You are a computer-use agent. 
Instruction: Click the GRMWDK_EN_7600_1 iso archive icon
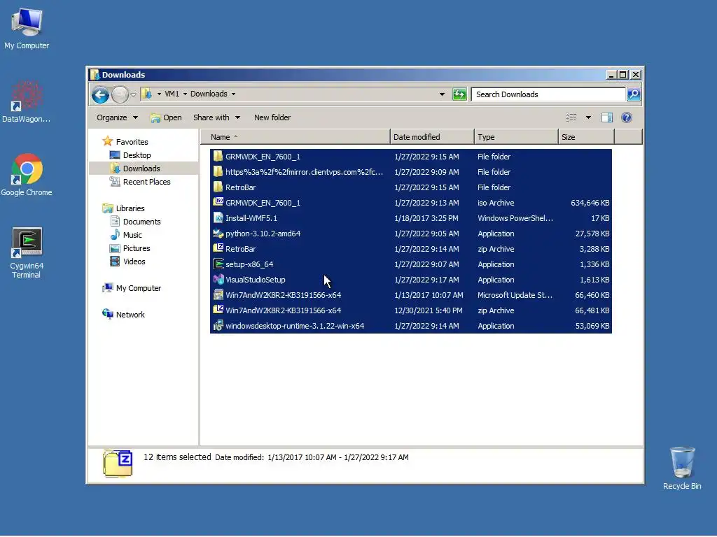[x=218, y=202]
